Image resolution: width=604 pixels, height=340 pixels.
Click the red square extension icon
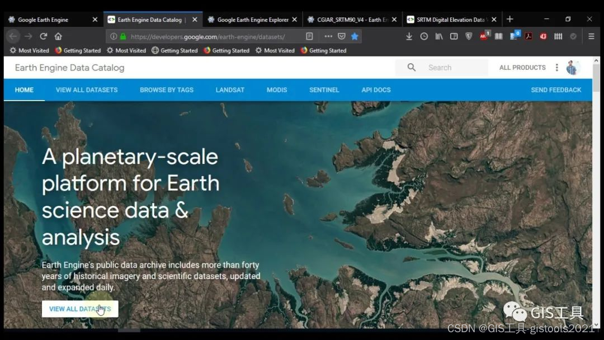pos(543,36)
